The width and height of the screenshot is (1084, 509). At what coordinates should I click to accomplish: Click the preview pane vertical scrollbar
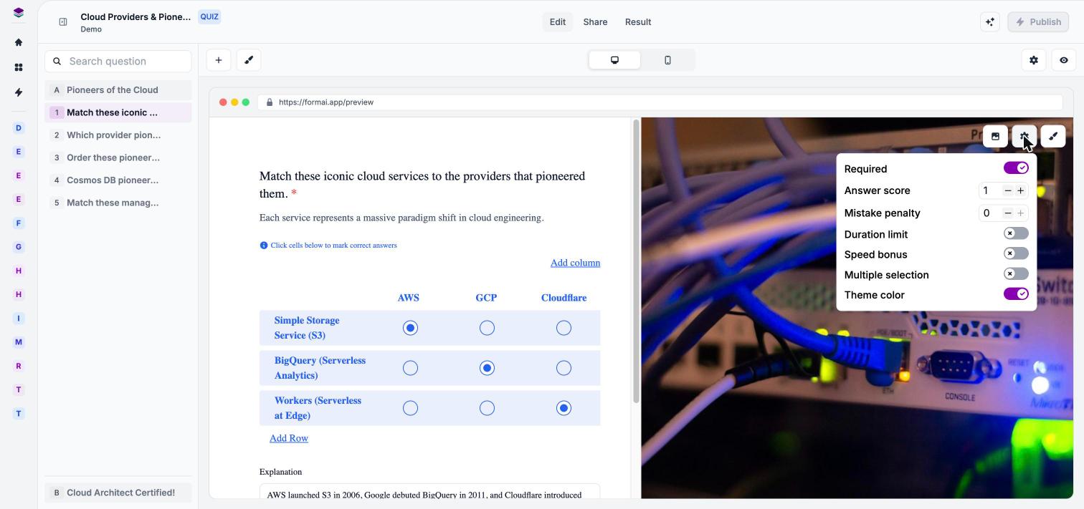tap(636, 262)
